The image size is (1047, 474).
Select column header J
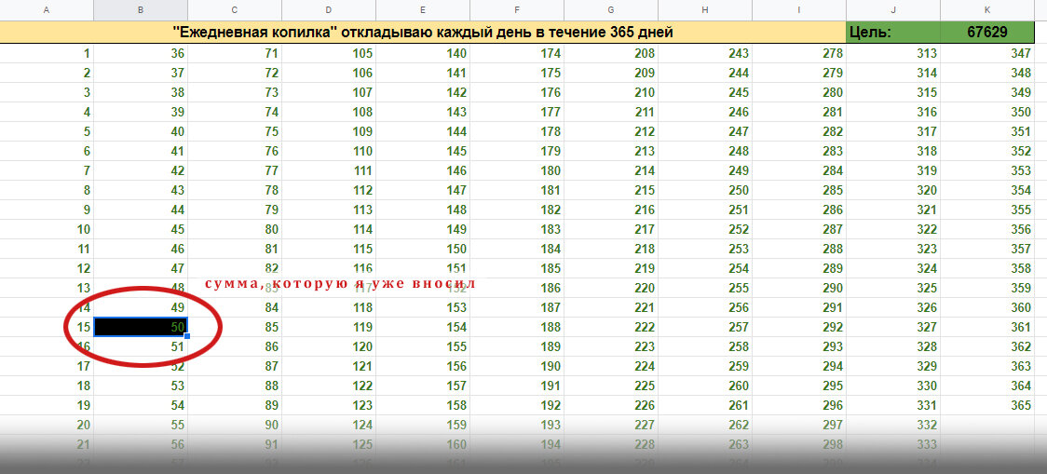pyautogui.click(x=893, y=10)
